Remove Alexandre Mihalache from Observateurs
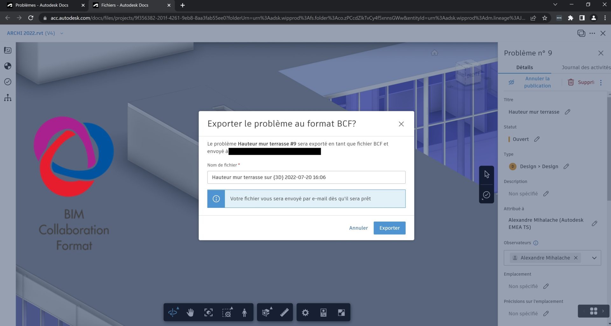Image resolution: width=611 pixels, height=326 pixels. click(x=576, y=258)
